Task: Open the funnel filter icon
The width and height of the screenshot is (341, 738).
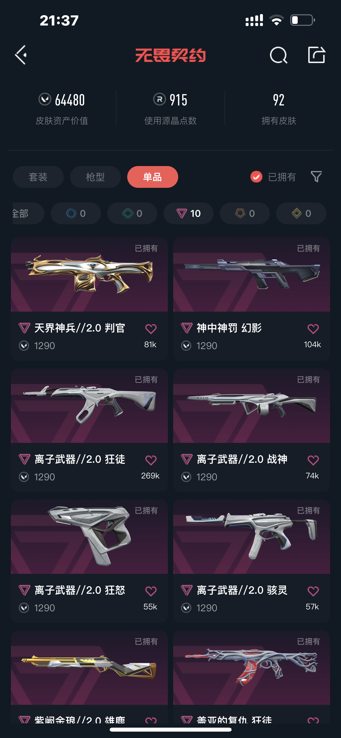Action: point(316,176)
